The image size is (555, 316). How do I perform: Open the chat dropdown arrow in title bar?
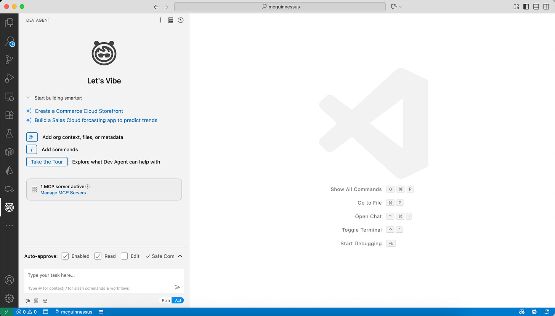pyautogui.click(x=400, y=6)
